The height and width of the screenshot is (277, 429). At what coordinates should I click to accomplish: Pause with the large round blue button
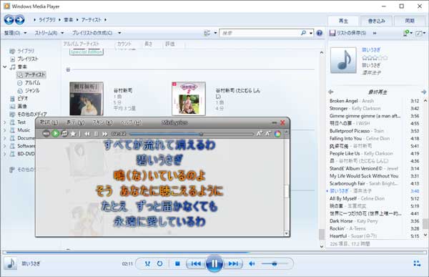(214, 263)
